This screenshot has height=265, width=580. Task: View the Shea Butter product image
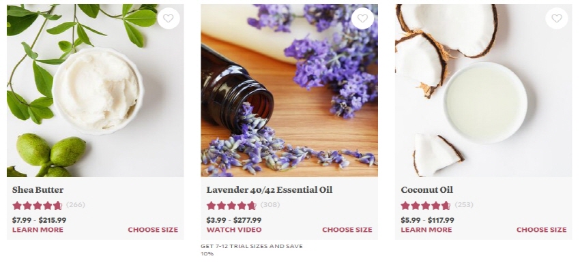tap(95, 91)
